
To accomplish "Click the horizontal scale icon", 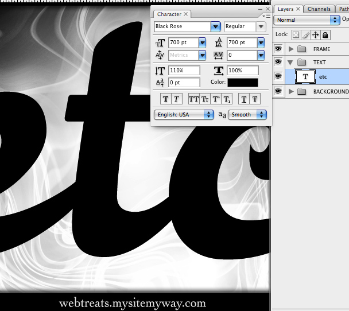I will coord(219,71).
